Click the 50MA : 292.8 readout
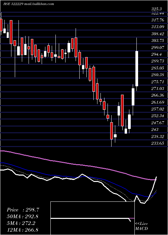168x235 pixels. click(23, 217)
